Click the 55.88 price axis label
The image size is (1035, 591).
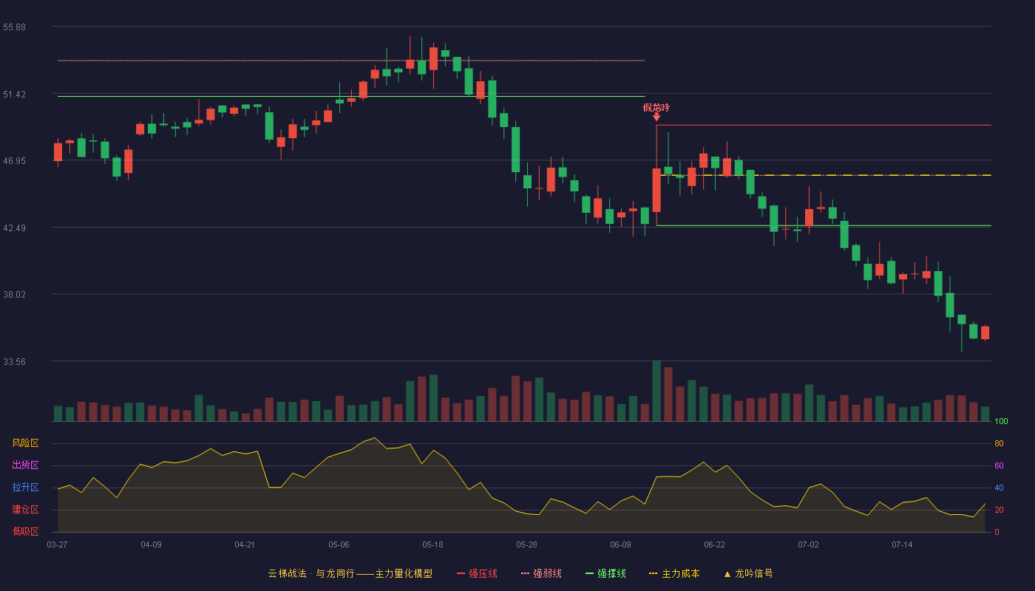(x=14, y=27)
